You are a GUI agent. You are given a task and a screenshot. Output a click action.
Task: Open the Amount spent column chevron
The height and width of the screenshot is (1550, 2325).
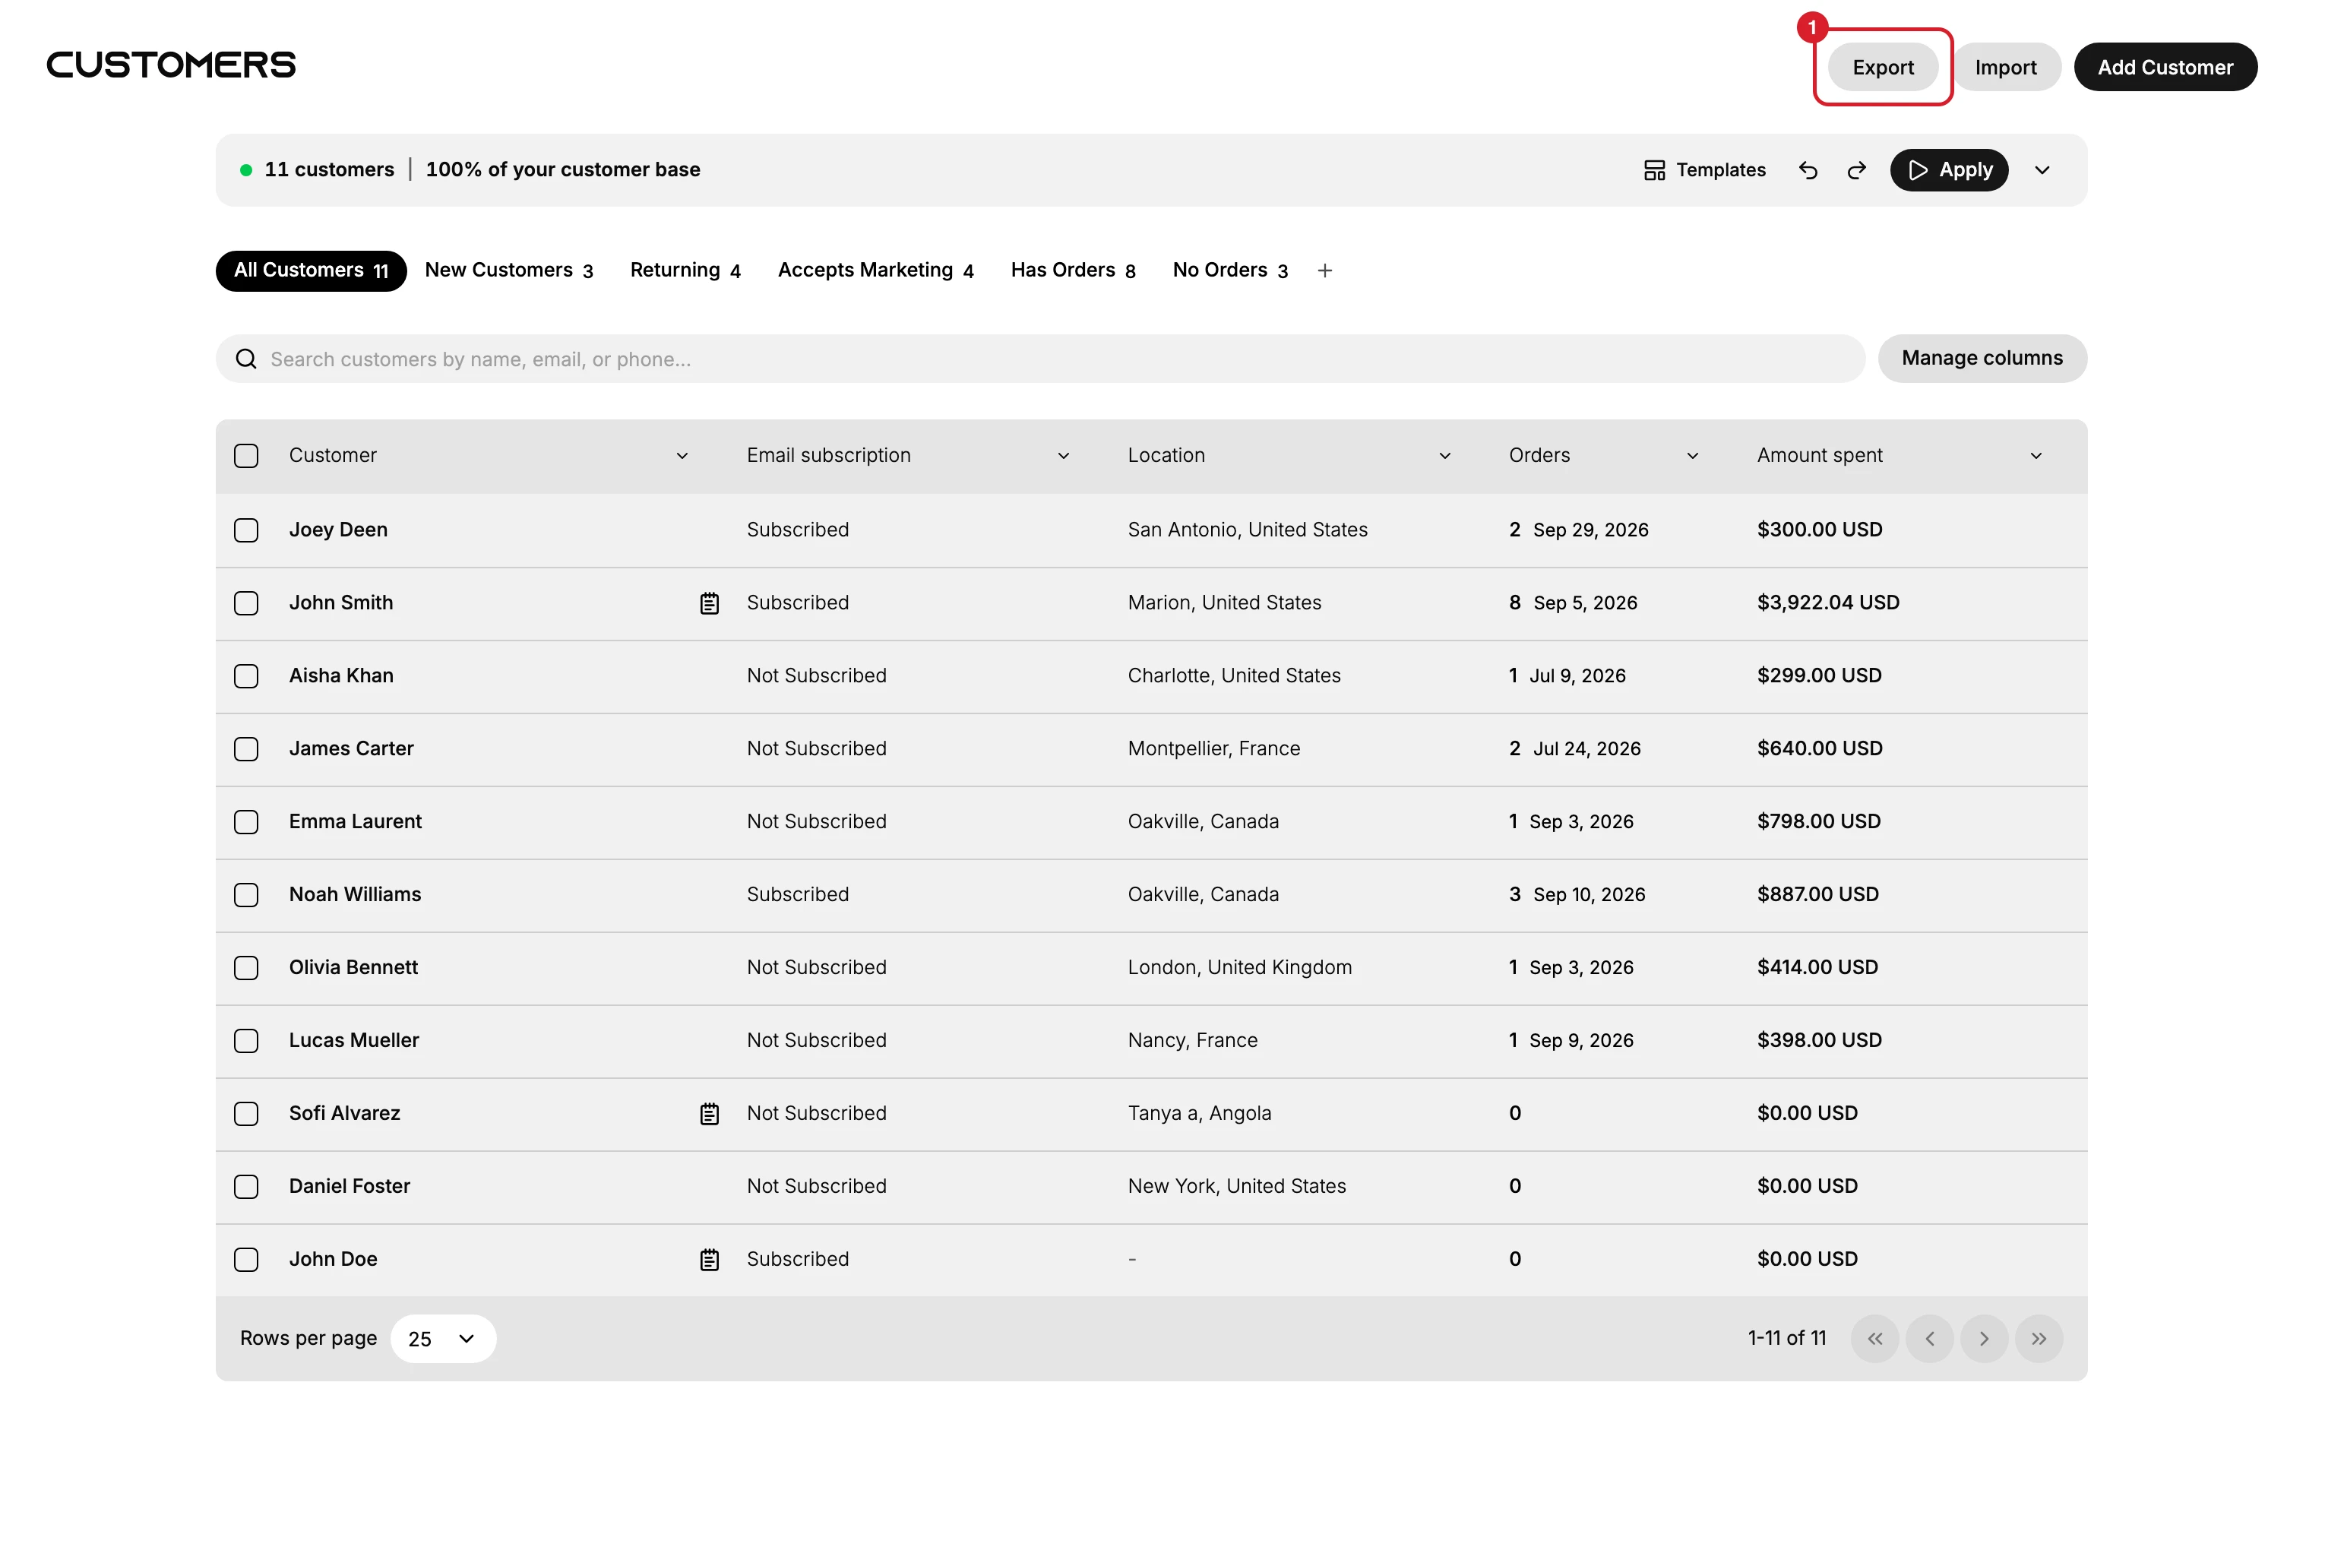[x=2036, y=456]
